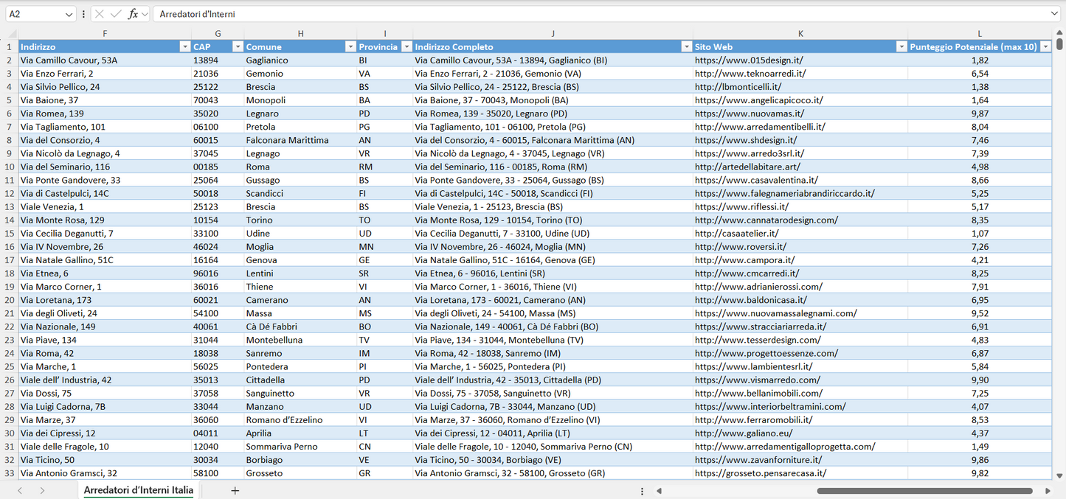Open the Provincia column filter dropdown
This screenshot has height=499, width=1066.
(x=406, y=46)
